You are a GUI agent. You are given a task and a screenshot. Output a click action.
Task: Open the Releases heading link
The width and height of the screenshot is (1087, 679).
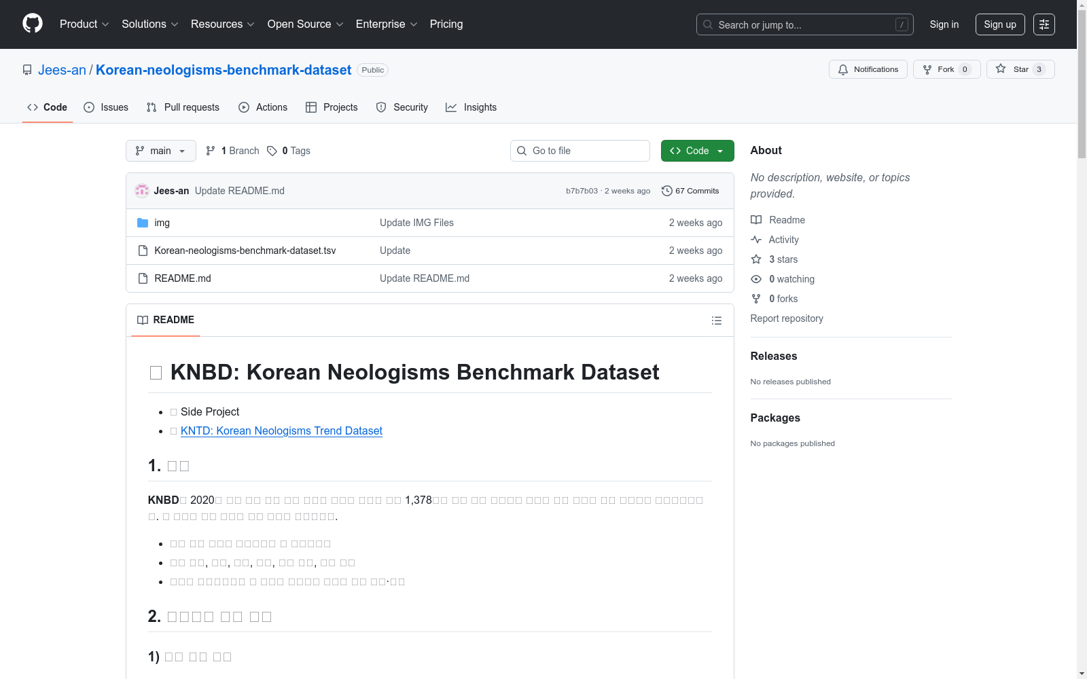(774, 356)
